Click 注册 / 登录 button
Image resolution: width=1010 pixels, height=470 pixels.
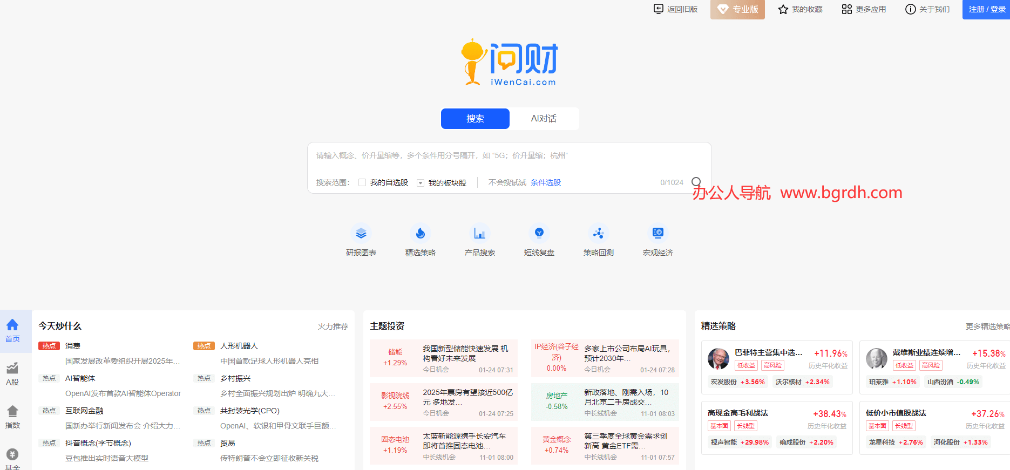[986, 10]
